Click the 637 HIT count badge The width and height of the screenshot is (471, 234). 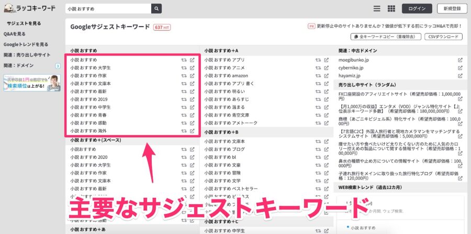(162, 27)
